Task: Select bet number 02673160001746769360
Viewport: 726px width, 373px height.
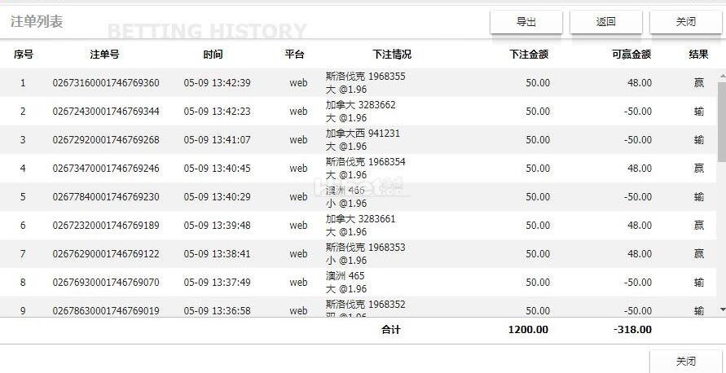Action: pos(106,83)
